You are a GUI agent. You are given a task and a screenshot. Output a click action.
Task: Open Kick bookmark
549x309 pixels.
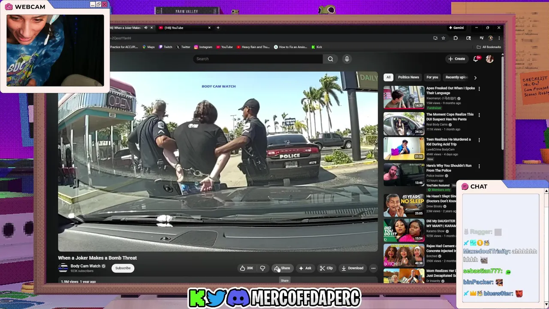[317, 47]
